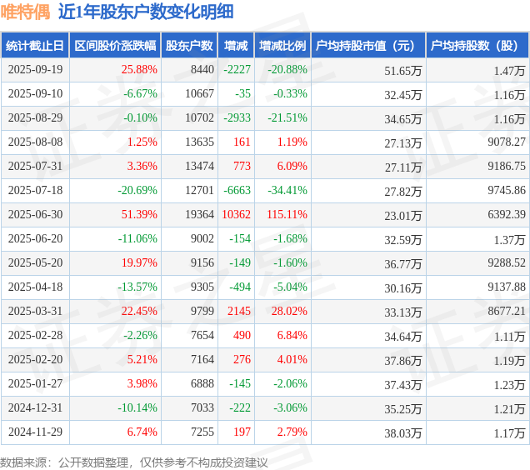The image size is (530, 470).
Task: Click the 近1年股东户数变化明细 heading
Action: [x=146, y=12]
